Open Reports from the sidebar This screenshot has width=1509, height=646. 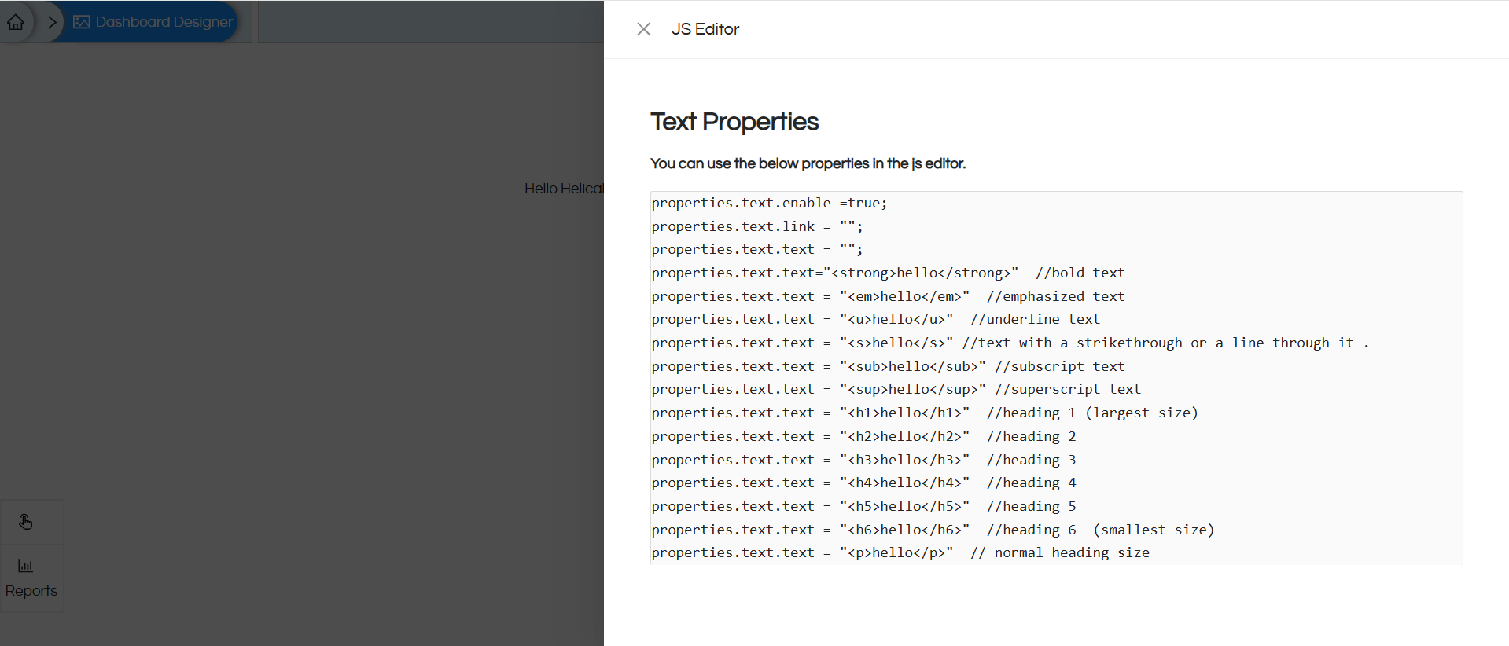[x=31, y=578]
